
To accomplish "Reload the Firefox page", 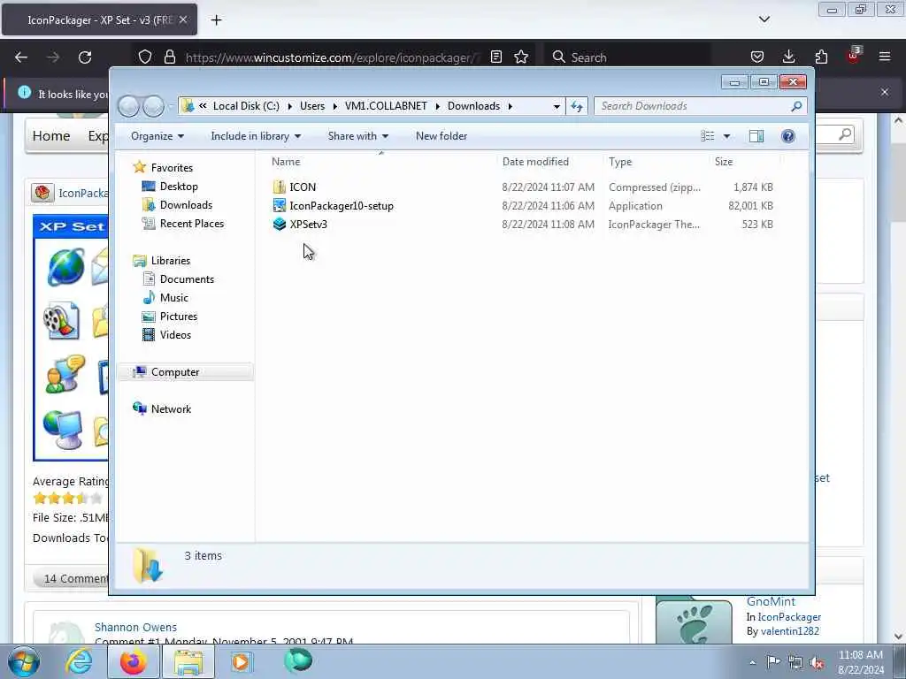I will point(85,57).
